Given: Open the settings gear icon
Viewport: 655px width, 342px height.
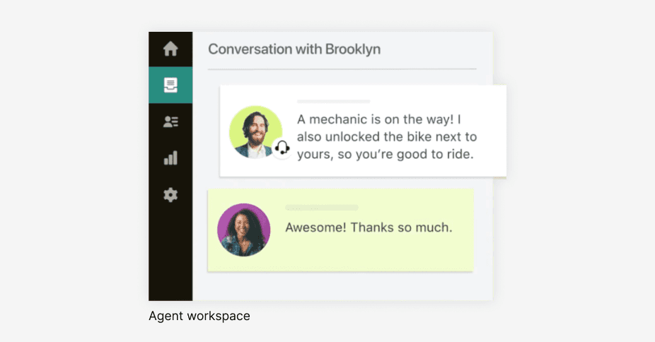Looking at the screenshot, I should [170, 194].
